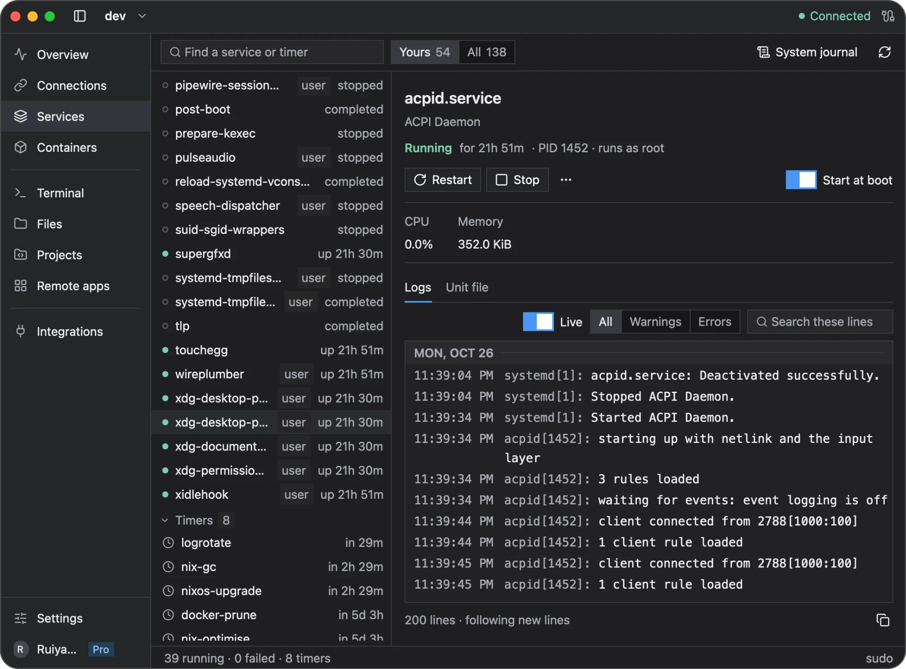Click the Search these lines field

pyautogui.click(x=820, y=321)
